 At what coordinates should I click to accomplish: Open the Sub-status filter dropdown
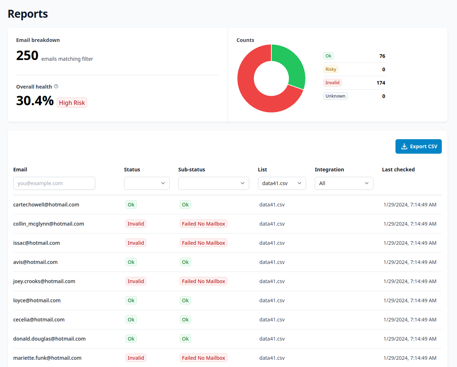213,183
